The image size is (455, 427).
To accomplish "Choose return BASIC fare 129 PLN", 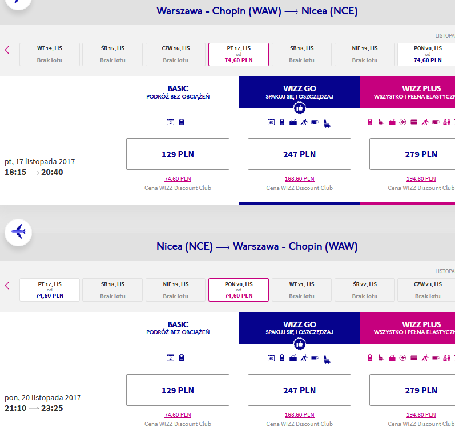I will coord(178,390).
